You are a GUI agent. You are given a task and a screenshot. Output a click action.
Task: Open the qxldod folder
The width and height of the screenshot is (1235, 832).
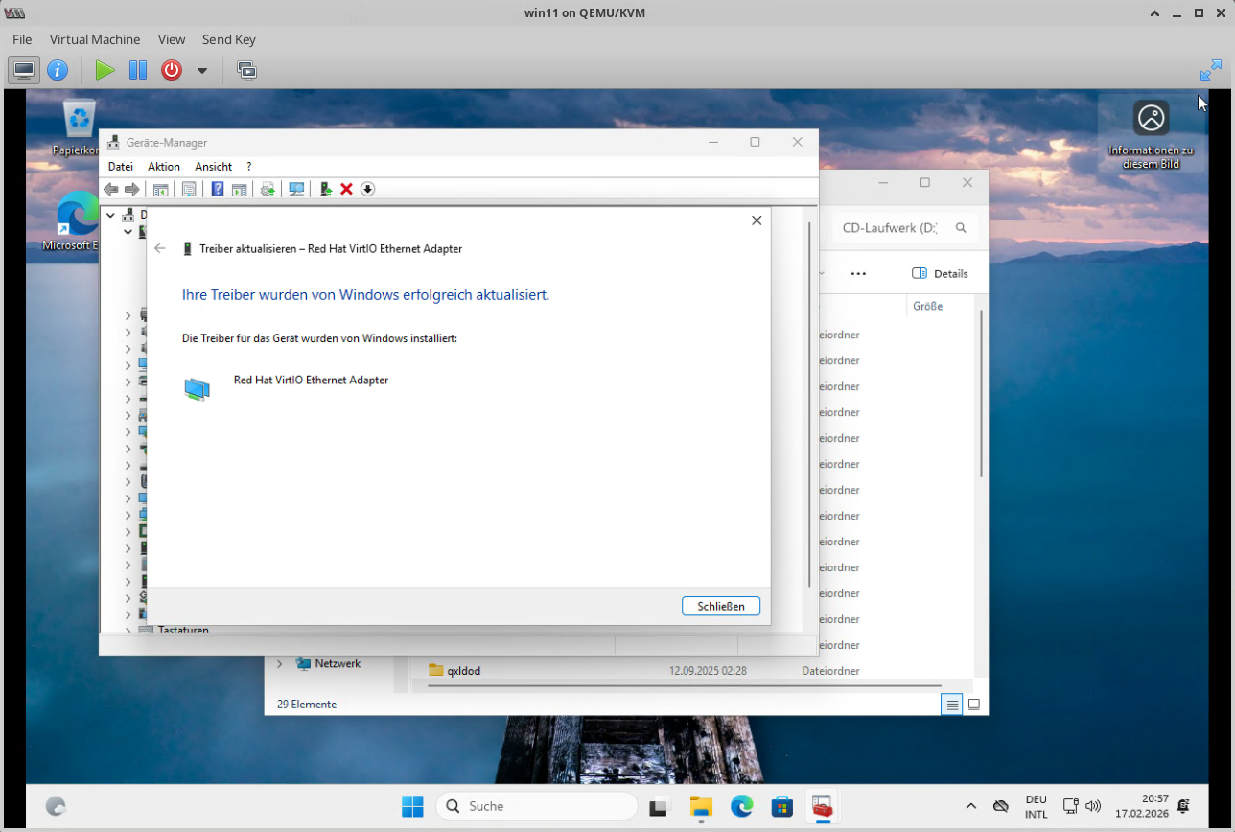click(463, 671)
